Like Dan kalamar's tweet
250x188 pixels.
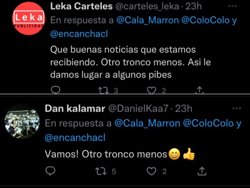click(152, 171)
